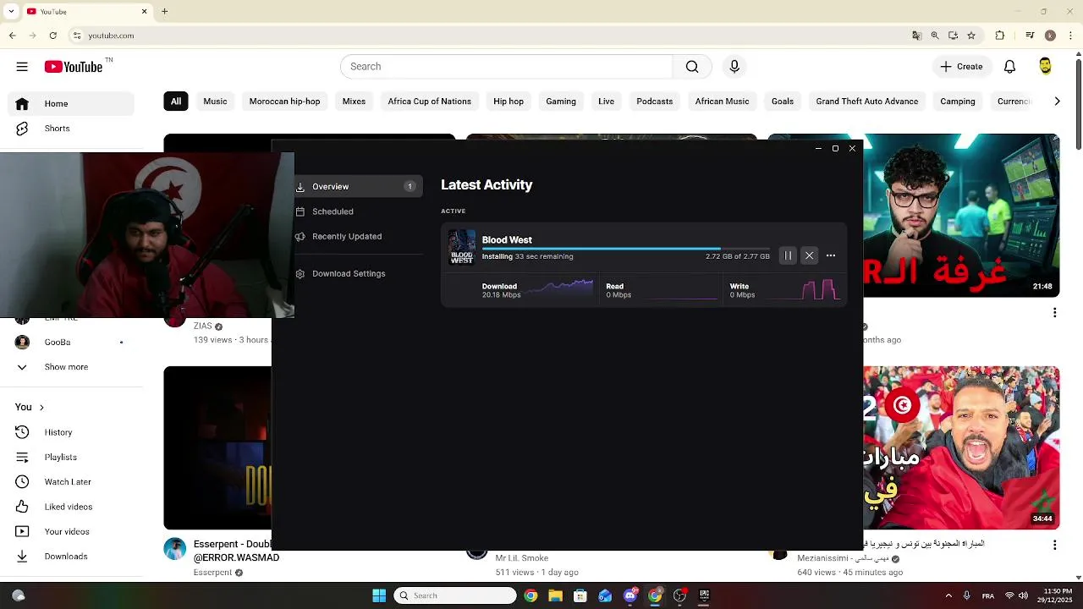Image resolution: width=1083 pixels, height=609 pixels.
Task: Open Downloads in YouTube sidebar
Action: tap(71, 557)
